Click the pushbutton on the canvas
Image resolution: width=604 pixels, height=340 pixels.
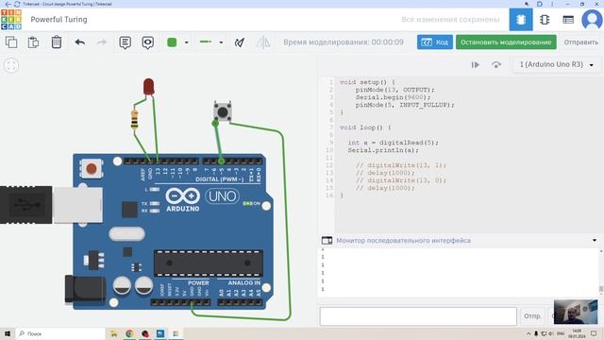tap(223, 111)
